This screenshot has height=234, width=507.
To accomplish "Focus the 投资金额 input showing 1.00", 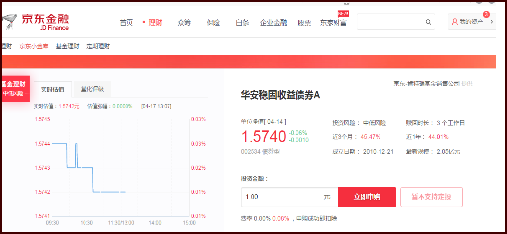I will 290,197.
